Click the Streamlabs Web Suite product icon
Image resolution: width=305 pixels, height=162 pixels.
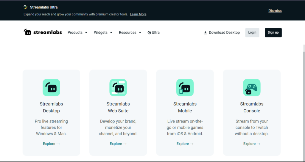(118, 87)
